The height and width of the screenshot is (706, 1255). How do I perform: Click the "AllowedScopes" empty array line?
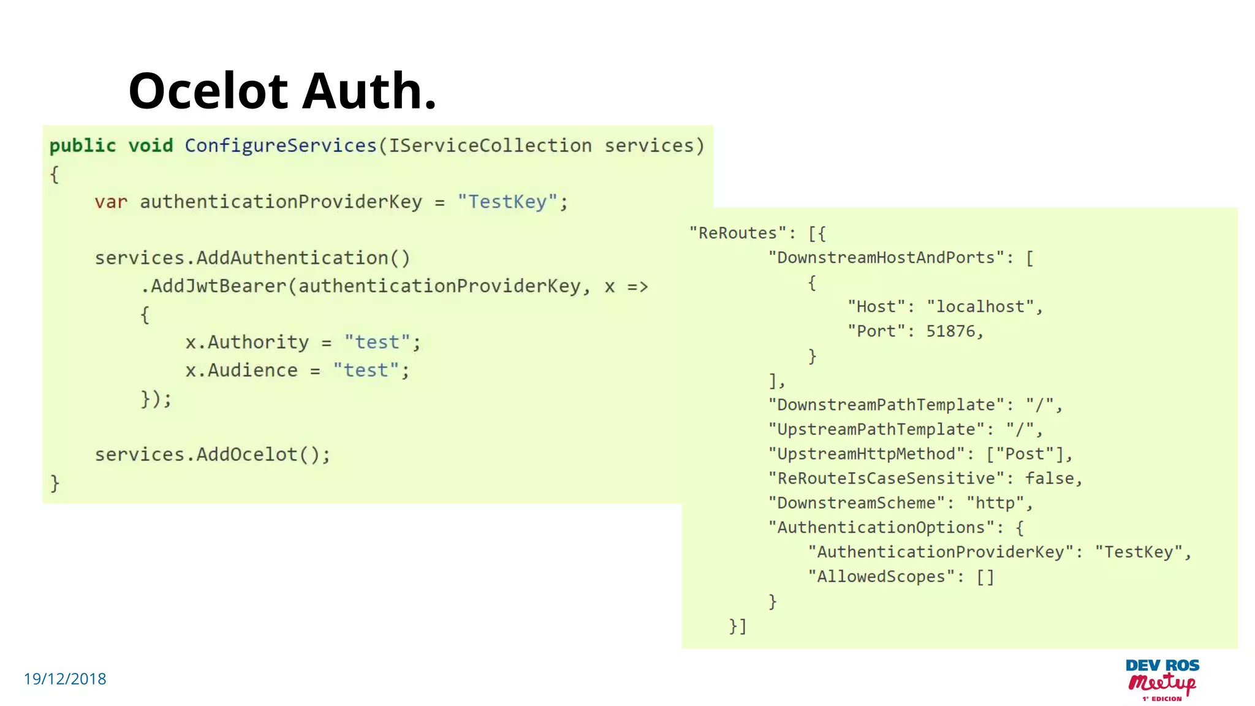click(x=901, y=576)
